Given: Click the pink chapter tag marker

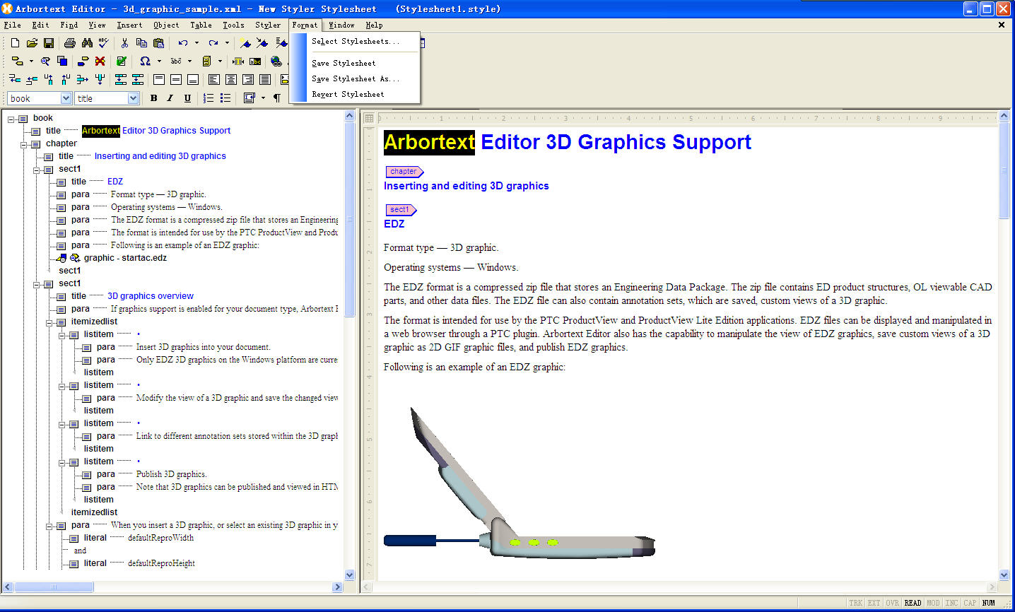Looking at the screenshot, I should pyautogui.click(x=404, y=172).
